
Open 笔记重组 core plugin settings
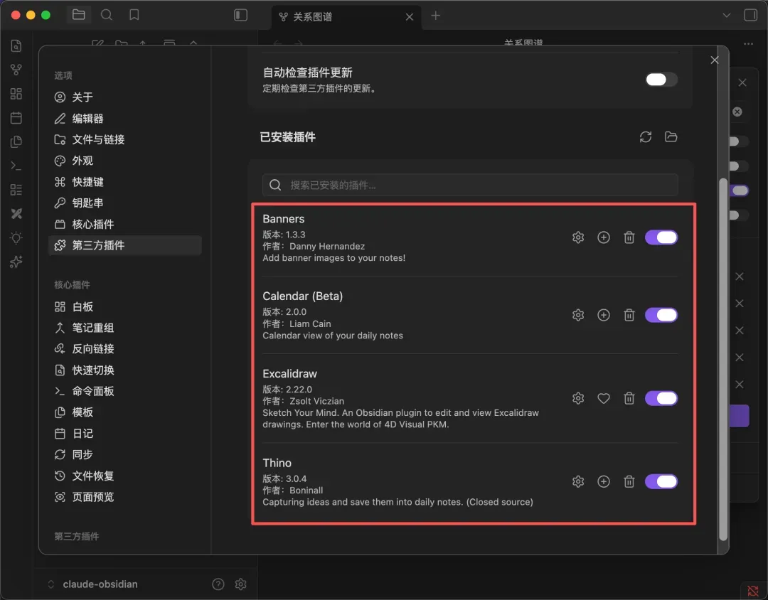coord(125,328)
